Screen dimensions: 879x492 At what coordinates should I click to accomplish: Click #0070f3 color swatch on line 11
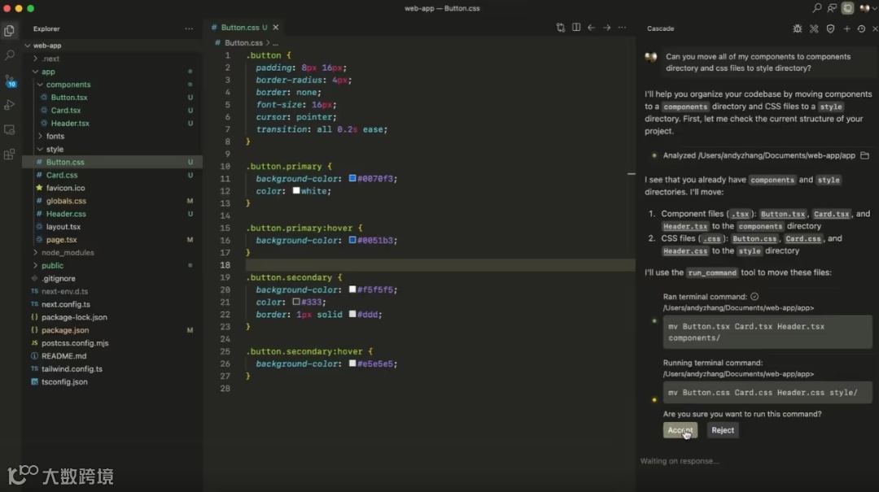pyautogui.click(x=352, y=178)
